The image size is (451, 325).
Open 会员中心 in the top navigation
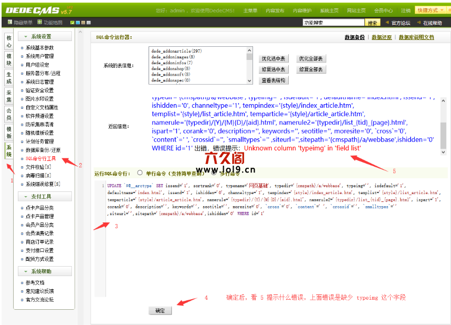coord(383,11)
